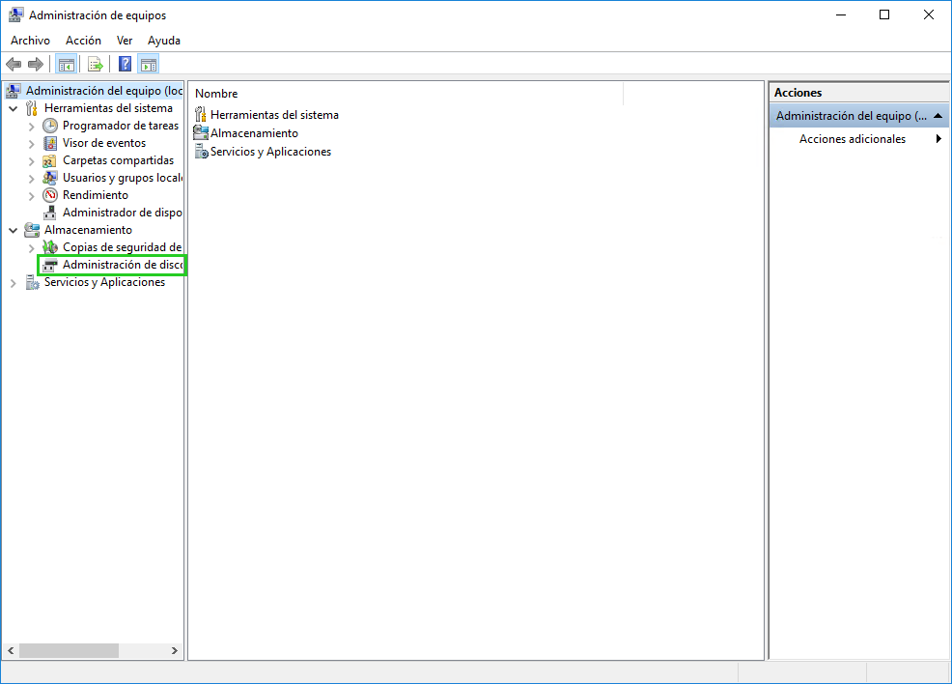The width and height of the screenshot is (952, 684).
Task: Expand the Visor de eventos node
Action: [32, 144]
